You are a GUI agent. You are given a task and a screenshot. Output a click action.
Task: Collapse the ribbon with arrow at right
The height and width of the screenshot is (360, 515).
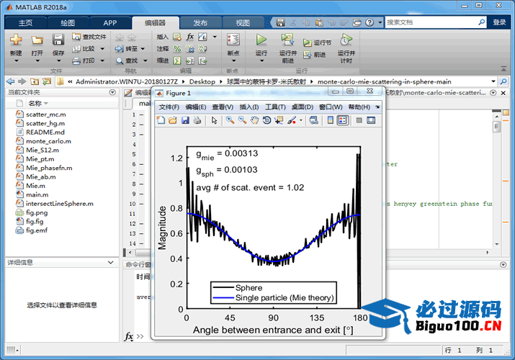click(x=503, y=68)
